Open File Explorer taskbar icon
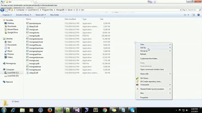Screen dimensions: 202x113 click(22, 110)
